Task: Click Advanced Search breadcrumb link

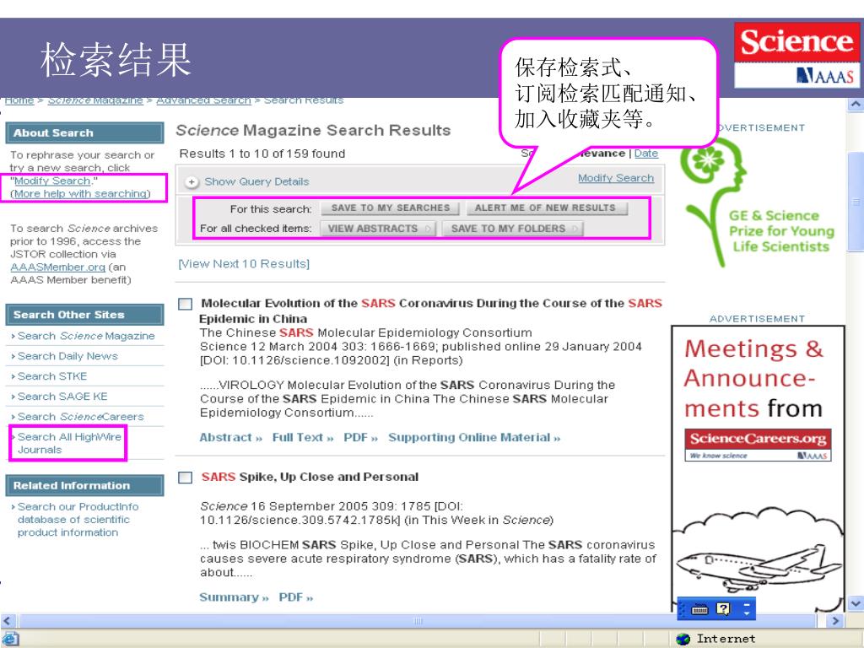Action: (x=203, y=101)
